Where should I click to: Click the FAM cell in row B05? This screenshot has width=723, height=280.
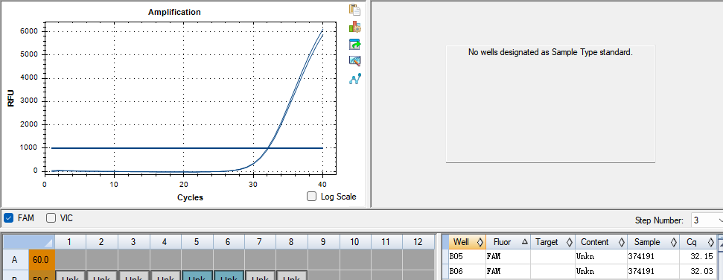508,256
